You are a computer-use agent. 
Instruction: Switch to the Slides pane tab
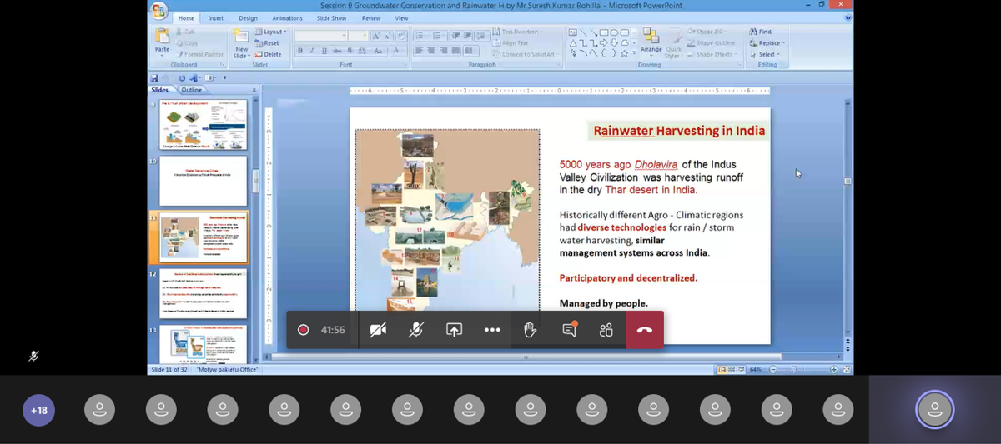[160, 89]
